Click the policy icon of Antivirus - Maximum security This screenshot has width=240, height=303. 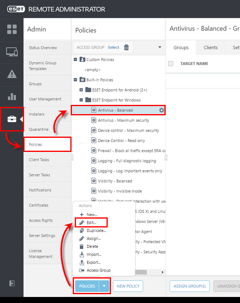(94, 120)
